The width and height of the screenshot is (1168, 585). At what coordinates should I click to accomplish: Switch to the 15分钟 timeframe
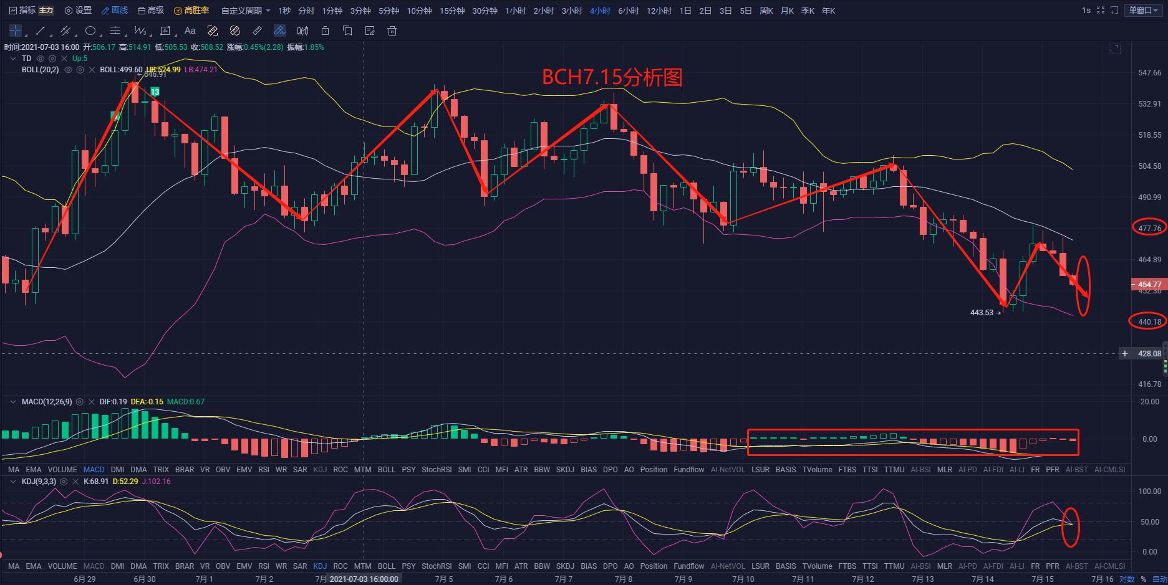[x=452, y=11]
